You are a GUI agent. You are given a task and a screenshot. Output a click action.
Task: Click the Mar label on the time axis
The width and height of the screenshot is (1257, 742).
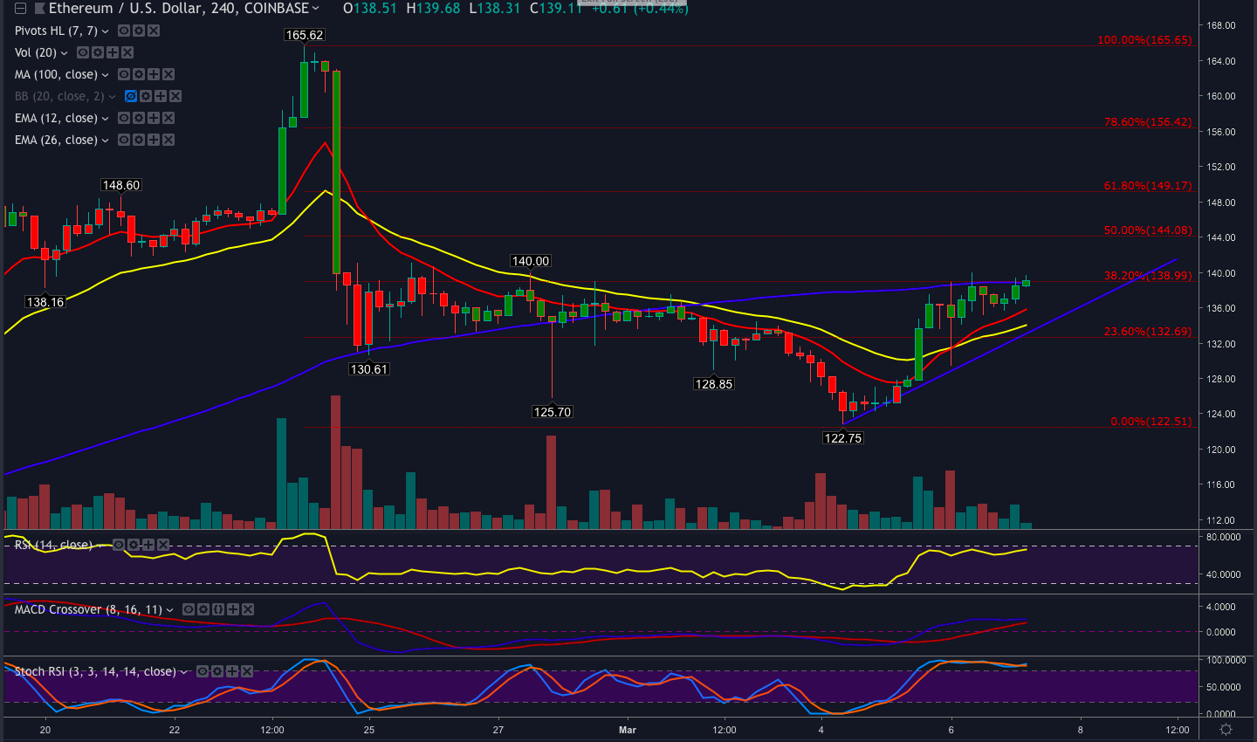pyautogui.click(x=628, y=730)
